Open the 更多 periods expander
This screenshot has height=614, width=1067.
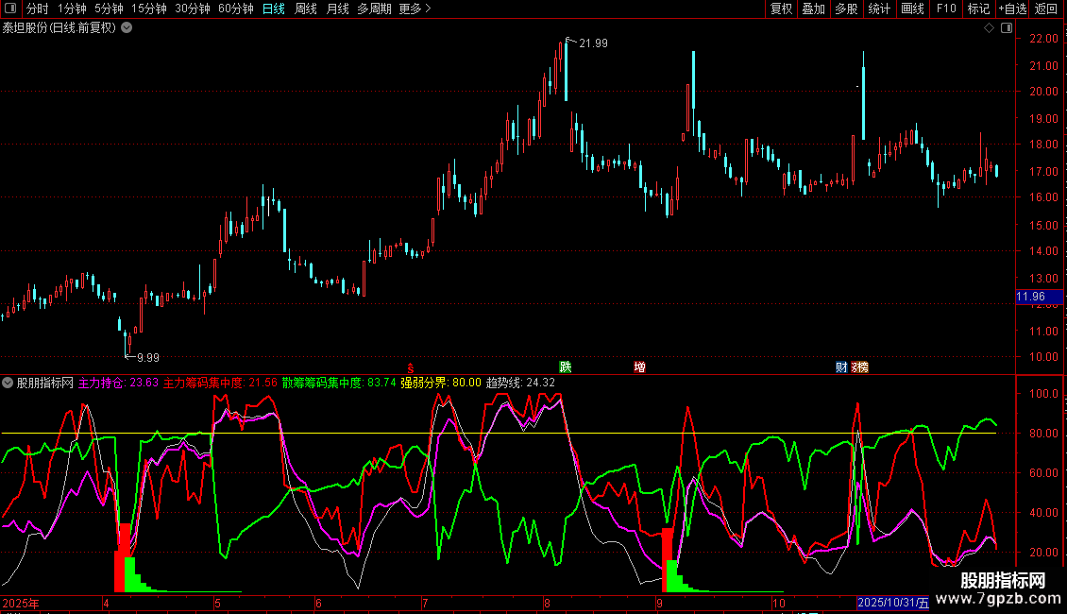tap(415, 9)
